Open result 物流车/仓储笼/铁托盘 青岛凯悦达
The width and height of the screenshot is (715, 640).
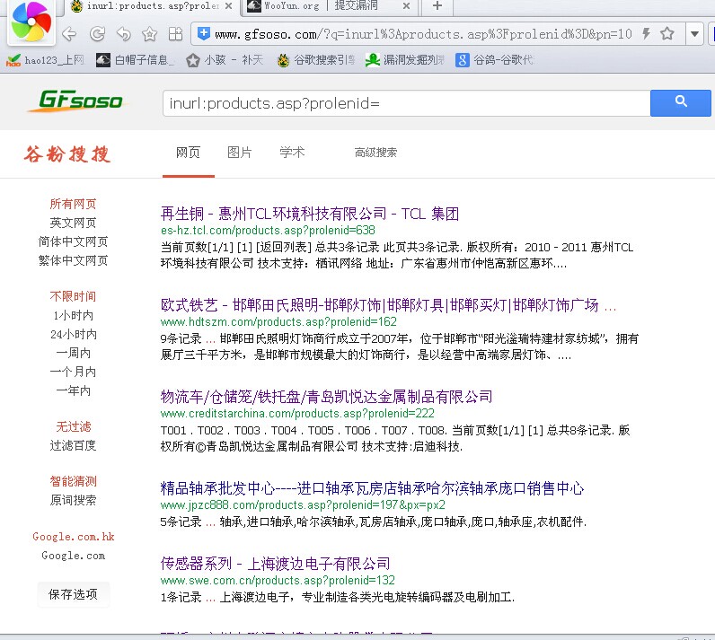[x=326, y=397]
